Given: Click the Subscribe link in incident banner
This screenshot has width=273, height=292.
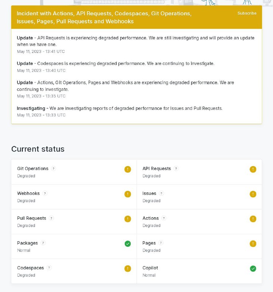Looking at the screenshot, I should tap(247, 13).
